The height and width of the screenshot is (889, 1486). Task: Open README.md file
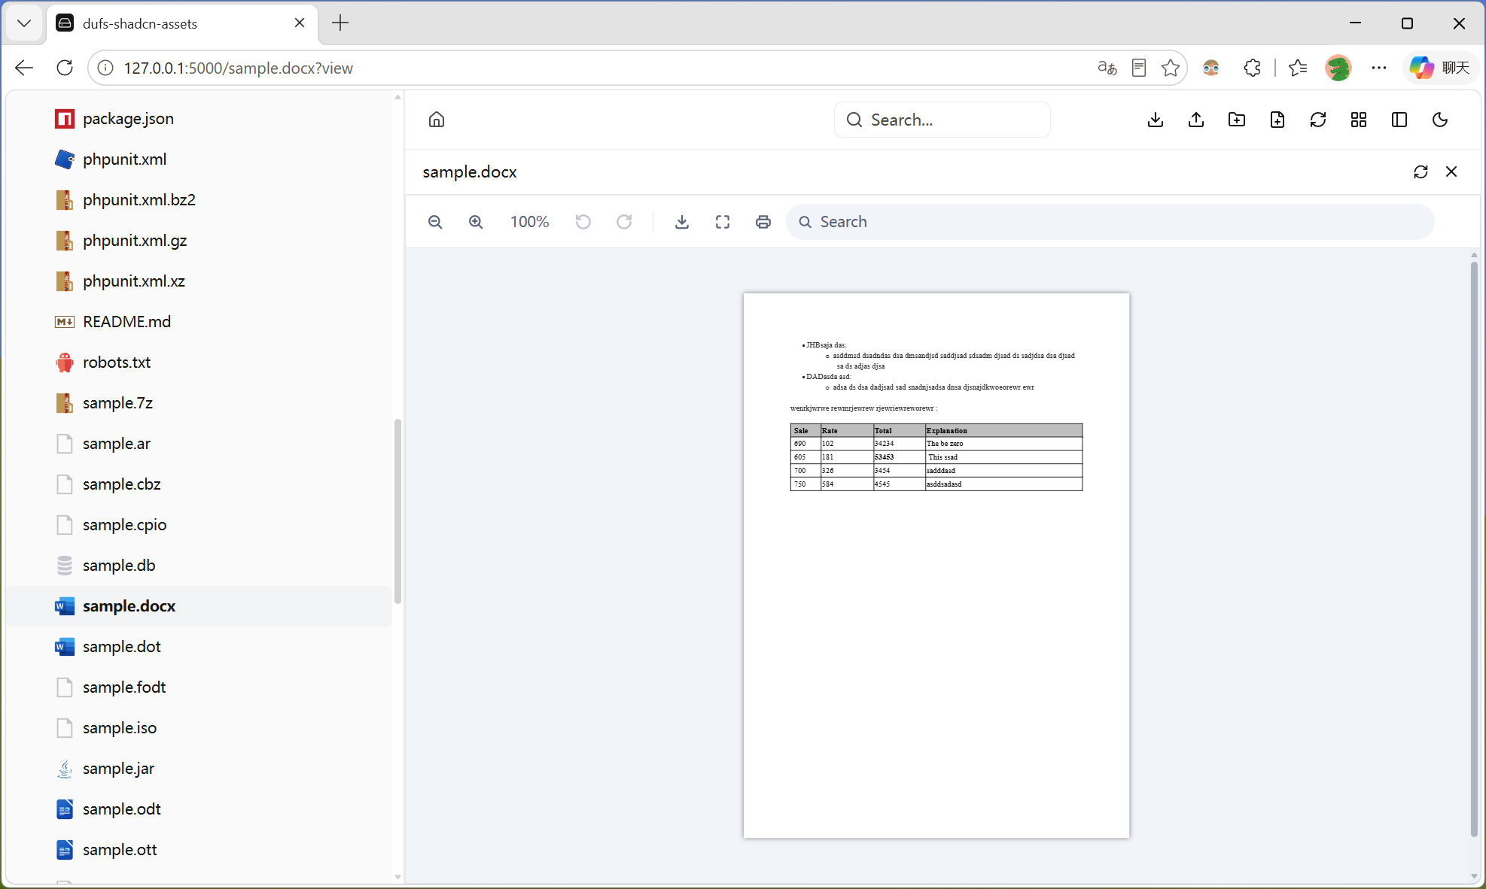(199, 322)
